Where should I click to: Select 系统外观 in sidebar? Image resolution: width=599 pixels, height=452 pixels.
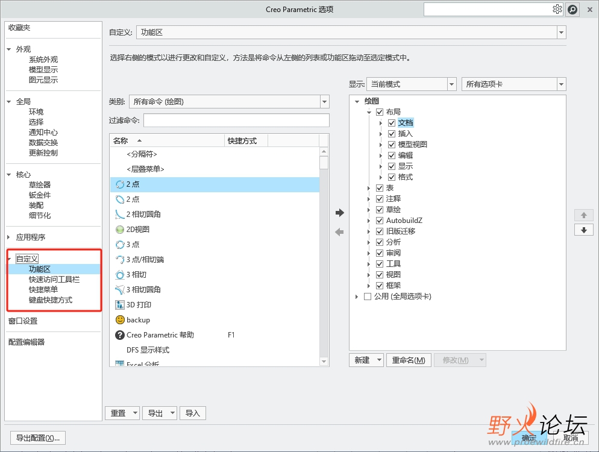pos(43,60)
